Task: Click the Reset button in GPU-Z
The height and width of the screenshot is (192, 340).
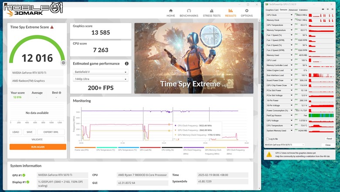Action: click(x=329, y=139)
